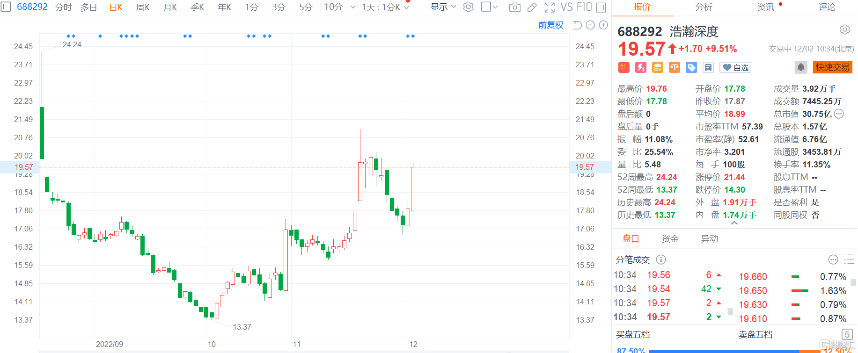Open info icon next to 分笔成交
858x353 pixels.
click(x=661, y=259)
